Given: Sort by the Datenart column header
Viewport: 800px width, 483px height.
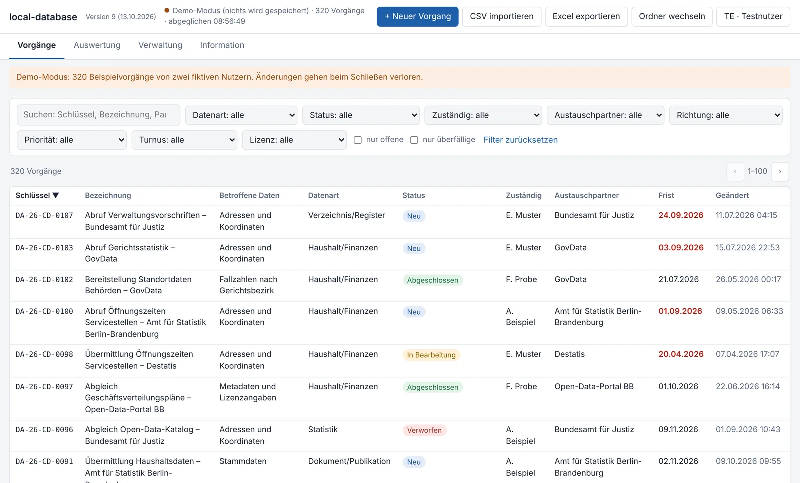Looking at the screenshot, I should [323, 196].
